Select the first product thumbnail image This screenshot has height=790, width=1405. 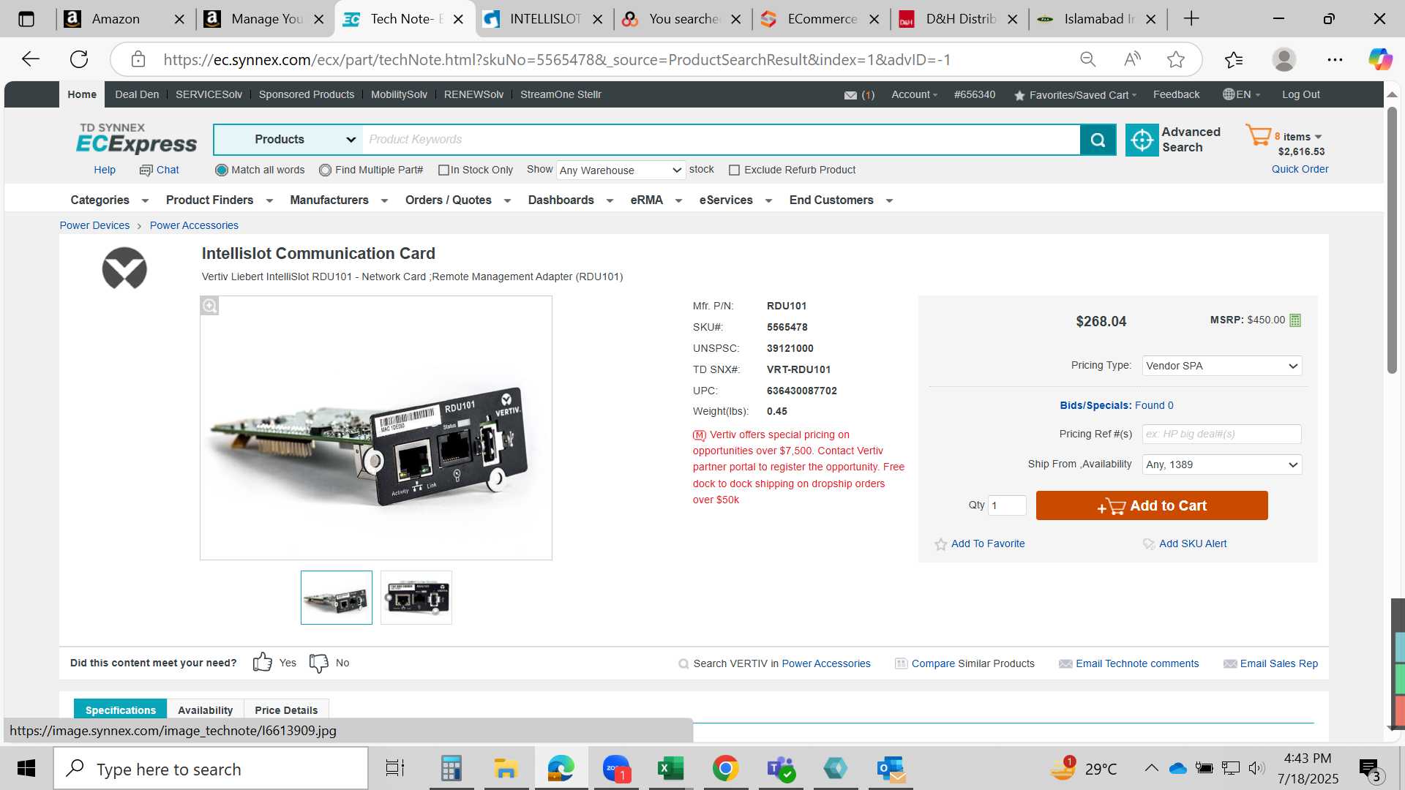pyautogui.click(x=337, y=598)
